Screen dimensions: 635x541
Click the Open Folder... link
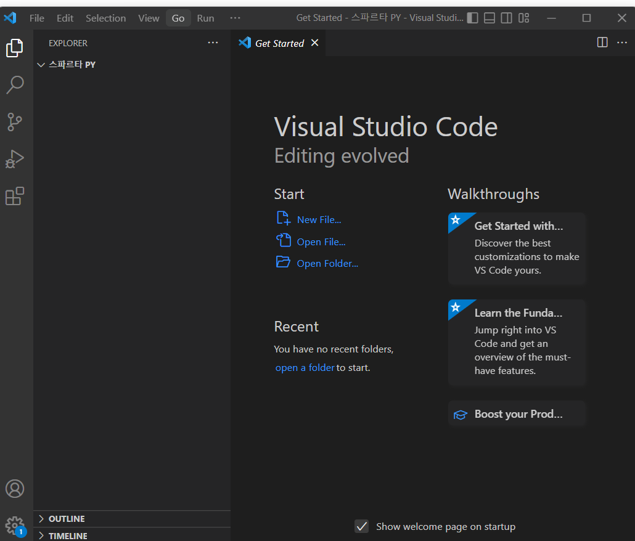pos(327,264)
